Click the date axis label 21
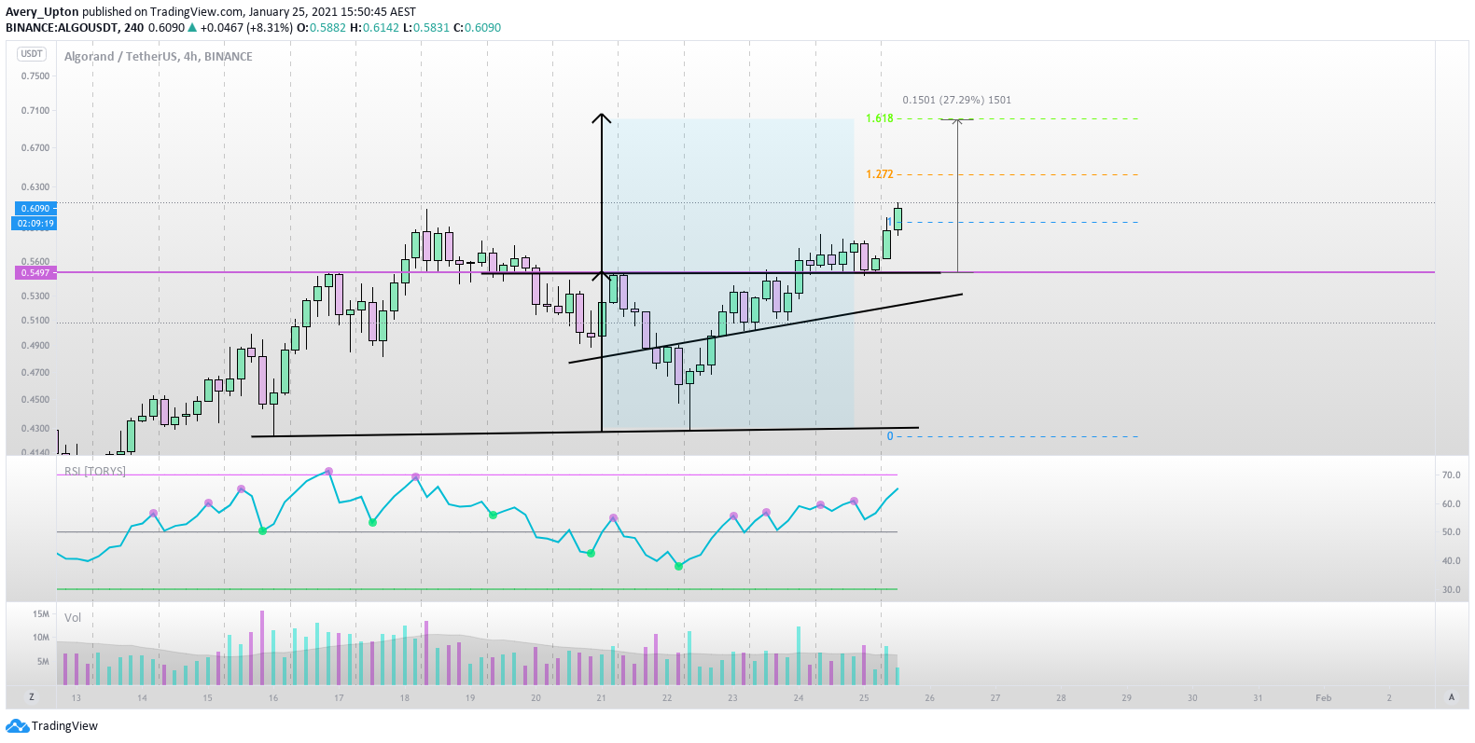The image size is (1475, 743). [x=602, y=698]
